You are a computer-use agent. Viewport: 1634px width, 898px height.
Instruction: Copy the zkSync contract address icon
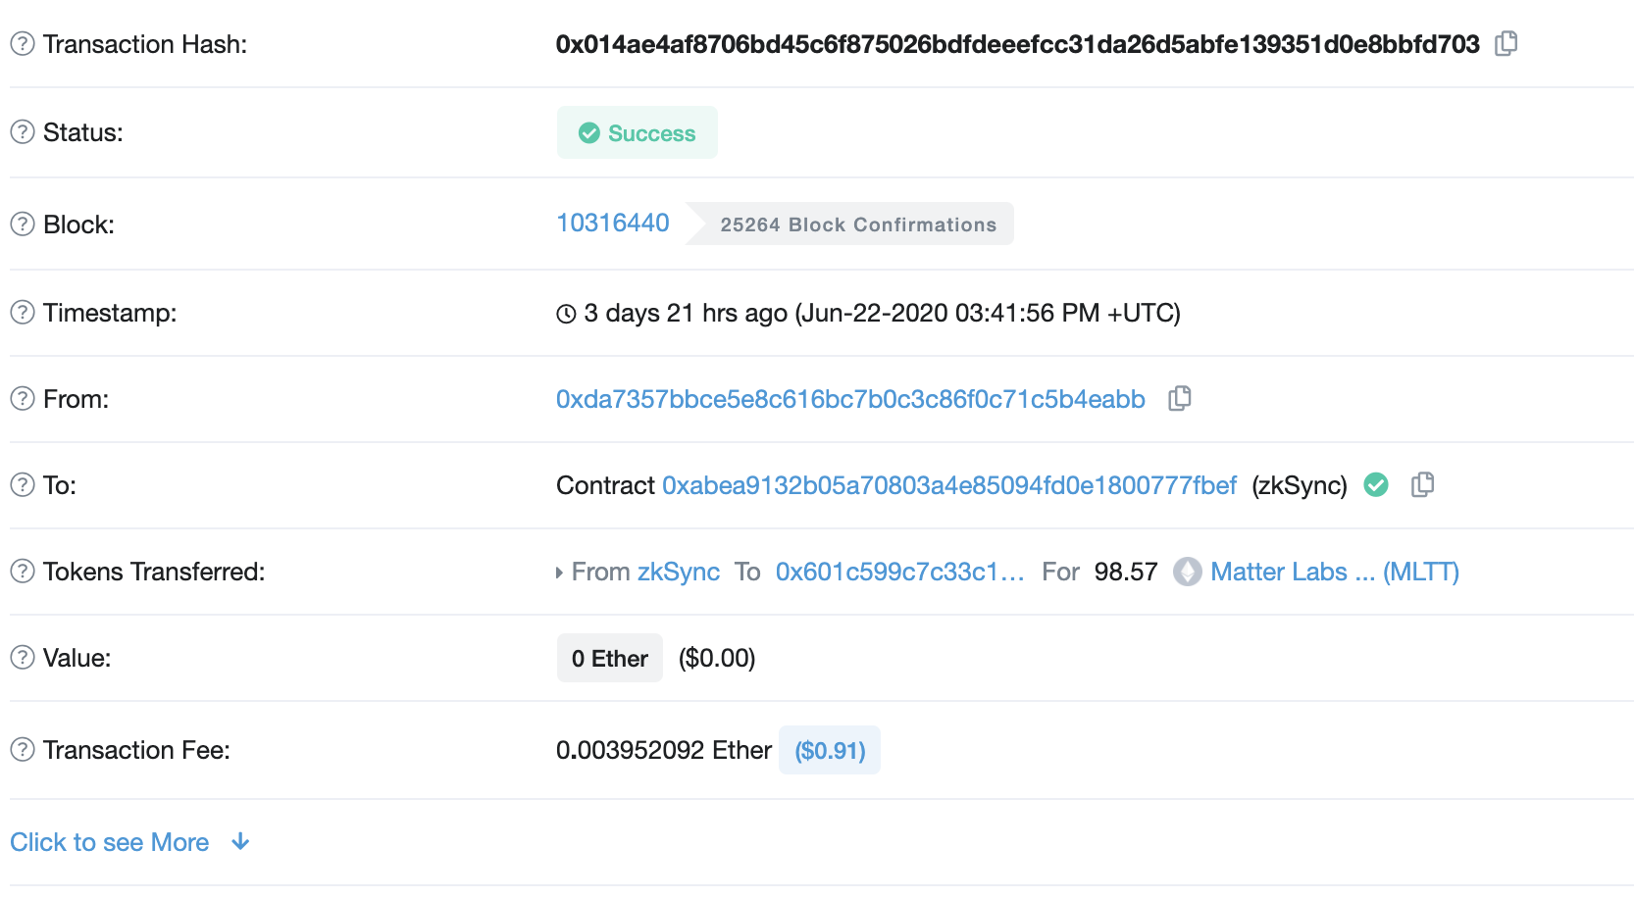[x=1422, y=485]
